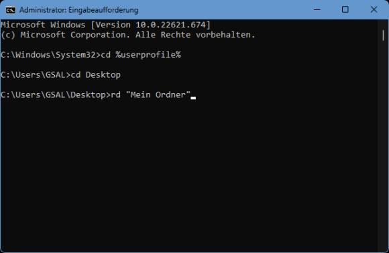This screenshot has height=253, width=389.
Task: Maximize the Eingabeaufforderung window
Action: (345, 9)
